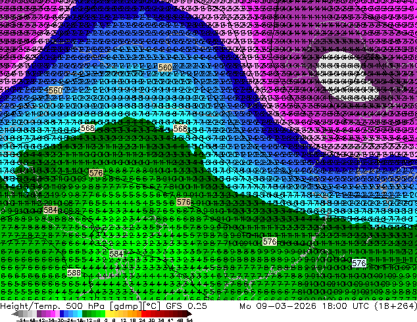
Task: Click the '54' value ending the scale
Action: tap(189, 320)
